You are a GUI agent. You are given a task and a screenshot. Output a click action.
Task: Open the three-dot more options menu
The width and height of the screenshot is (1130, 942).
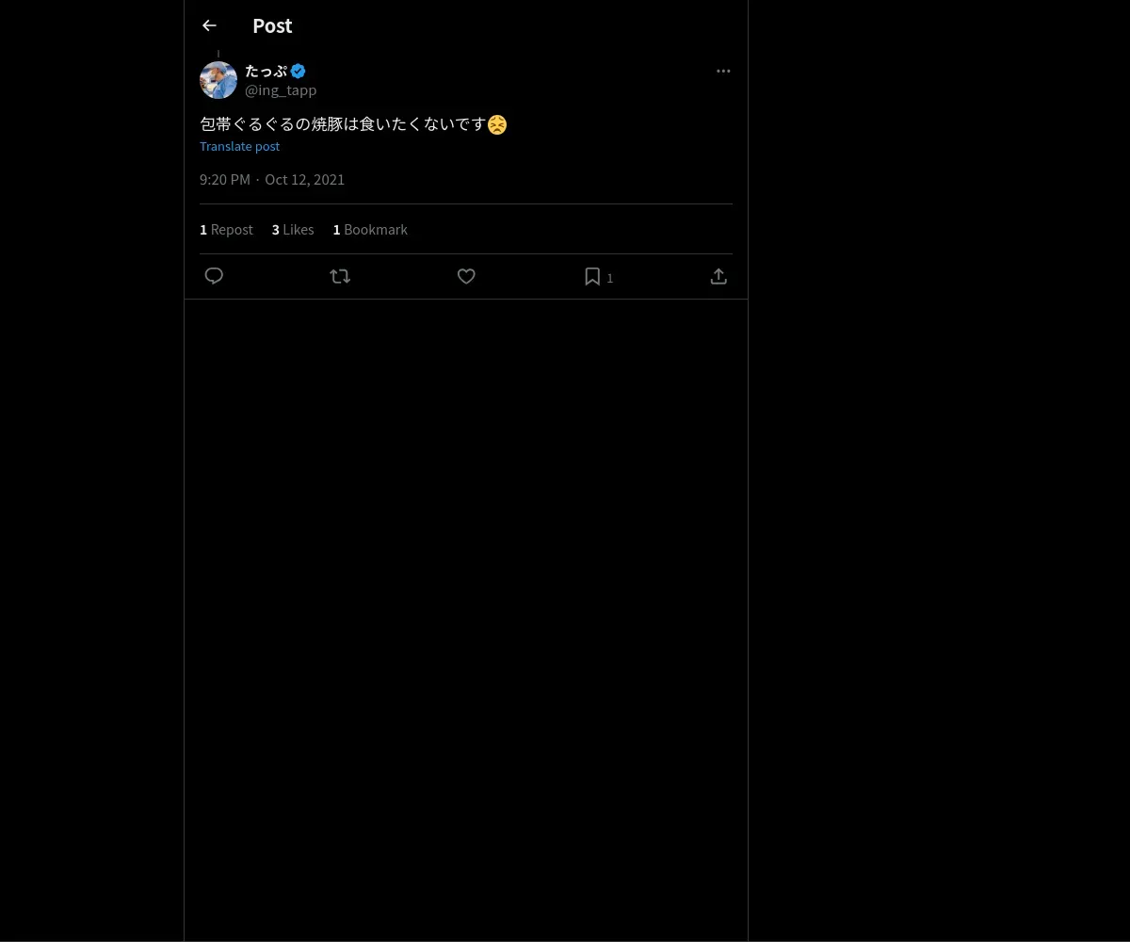(723, 71)
